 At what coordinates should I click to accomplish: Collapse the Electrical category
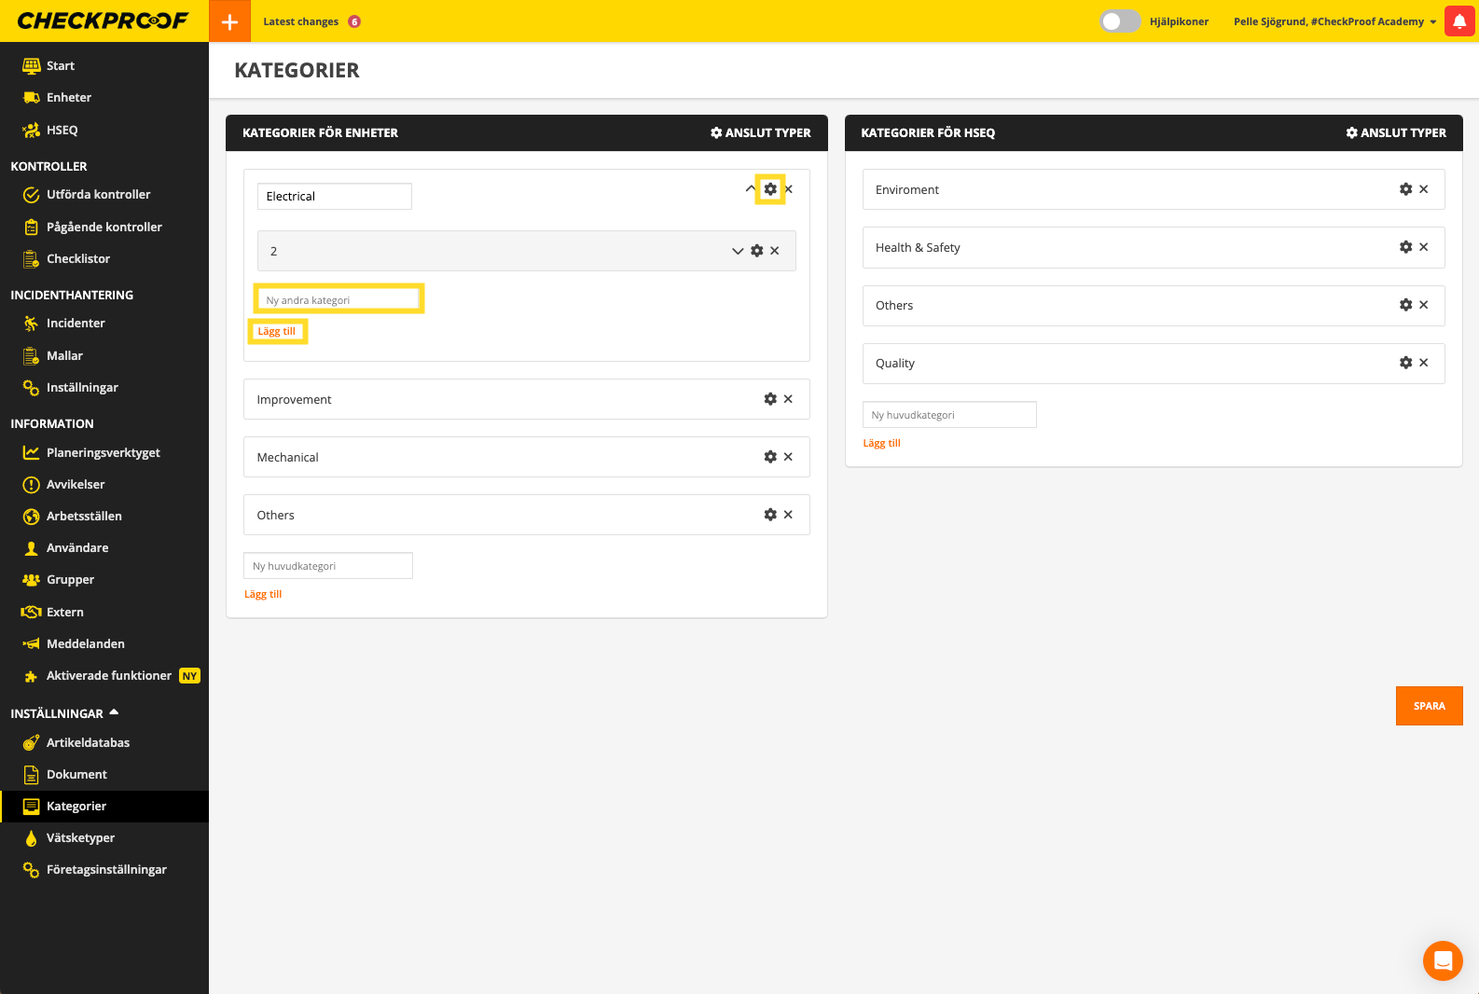click(750, 189)
